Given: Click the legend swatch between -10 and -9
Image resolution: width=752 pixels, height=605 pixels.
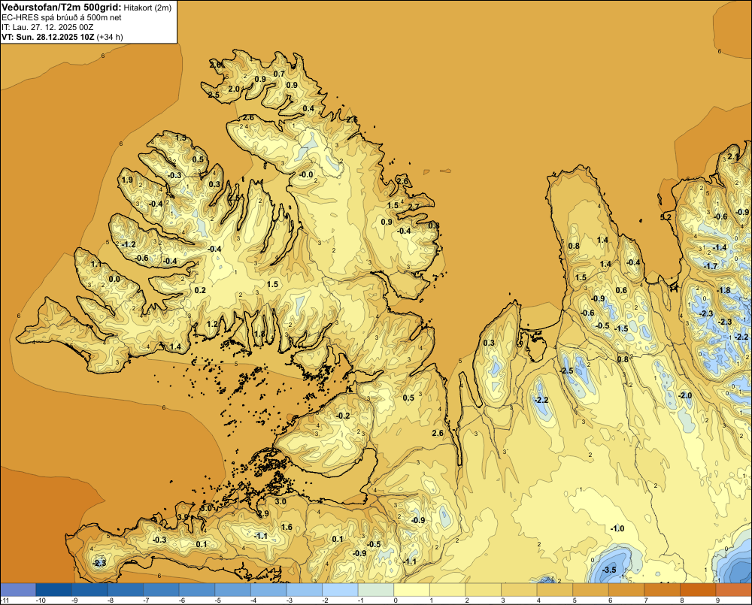Looking at the screenshot, I should [53, 589].
